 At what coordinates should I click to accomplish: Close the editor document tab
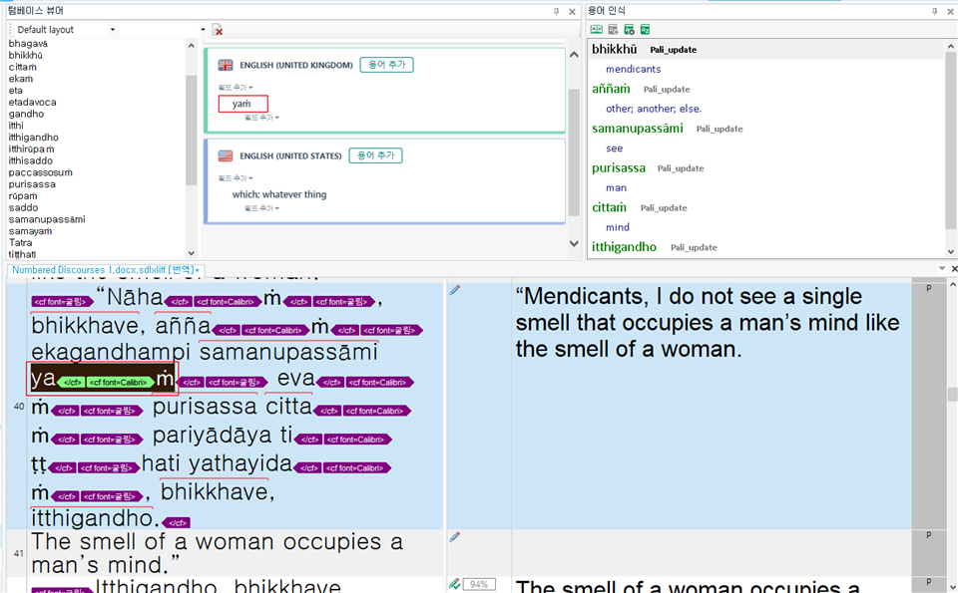[x=954, y=269]
